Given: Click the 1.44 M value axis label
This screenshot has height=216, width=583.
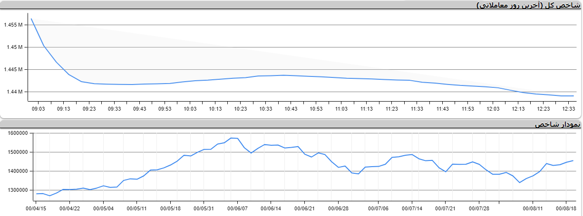Looking at the screenshot, I should point(14,92).
